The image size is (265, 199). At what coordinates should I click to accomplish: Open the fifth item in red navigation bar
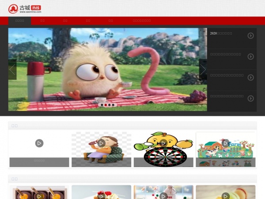pos(111,21)
